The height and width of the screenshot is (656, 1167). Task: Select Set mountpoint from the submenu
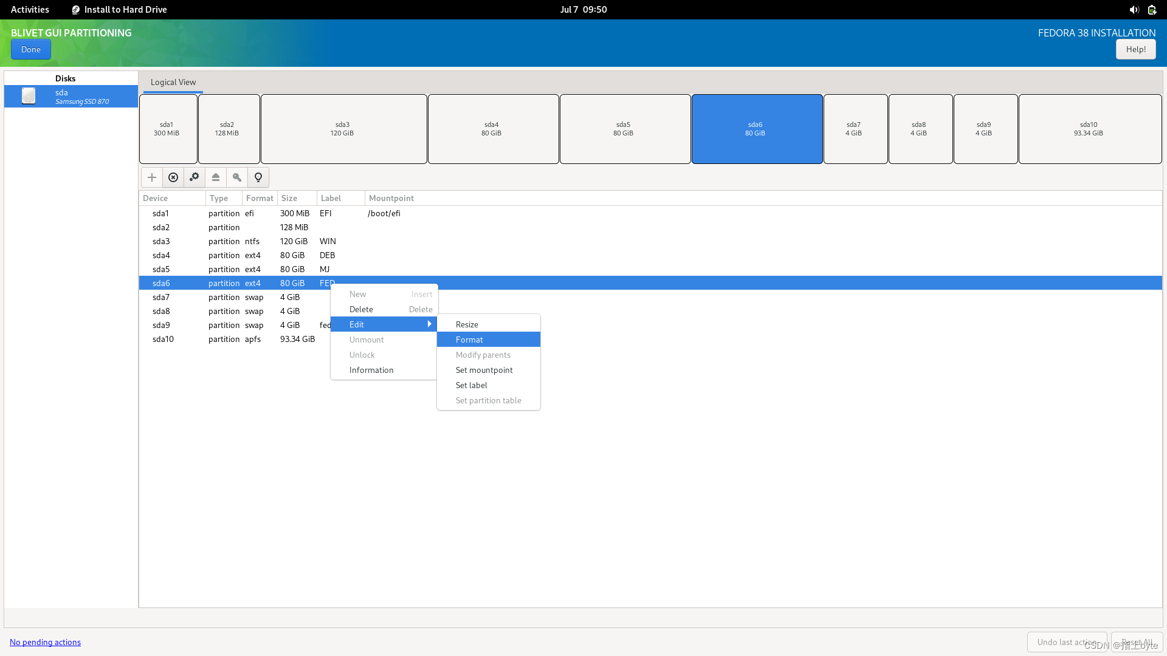484,370
